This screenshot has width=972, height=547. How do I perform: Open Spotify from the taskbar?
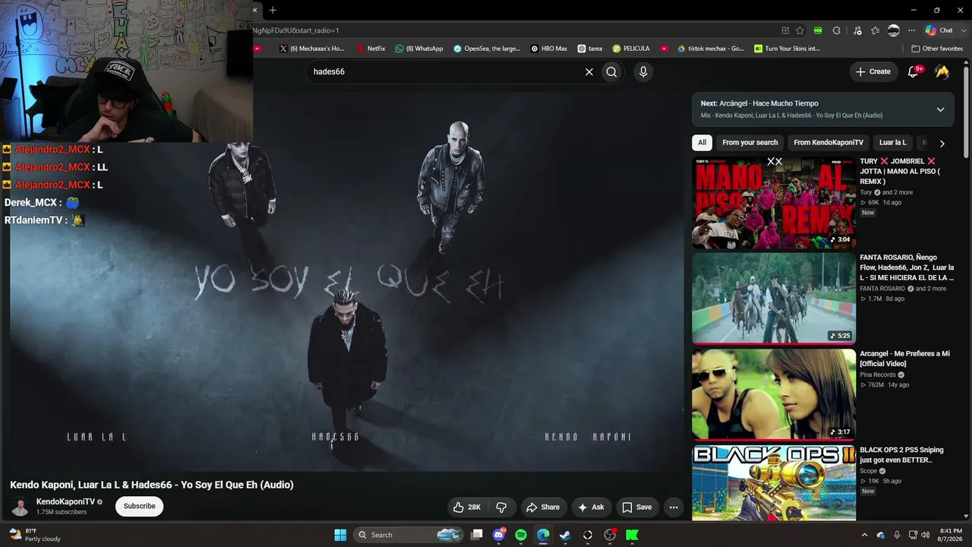[521, 535]
